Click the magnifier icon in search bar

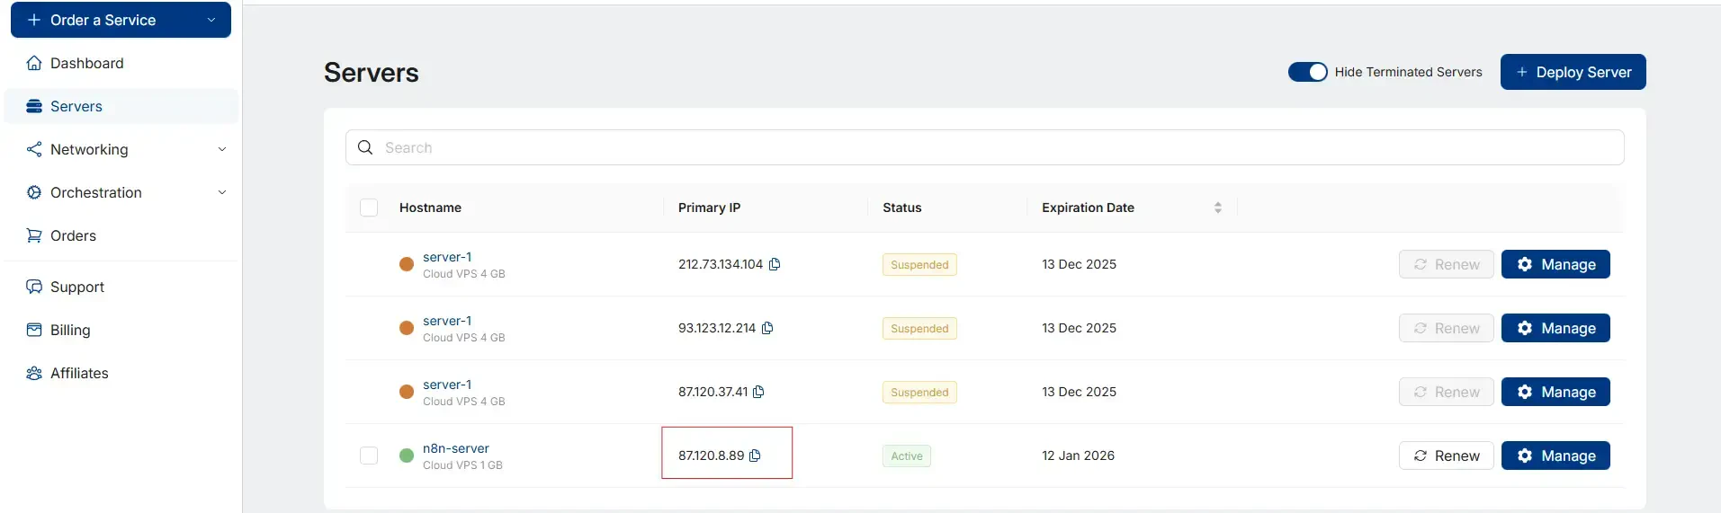365,147
